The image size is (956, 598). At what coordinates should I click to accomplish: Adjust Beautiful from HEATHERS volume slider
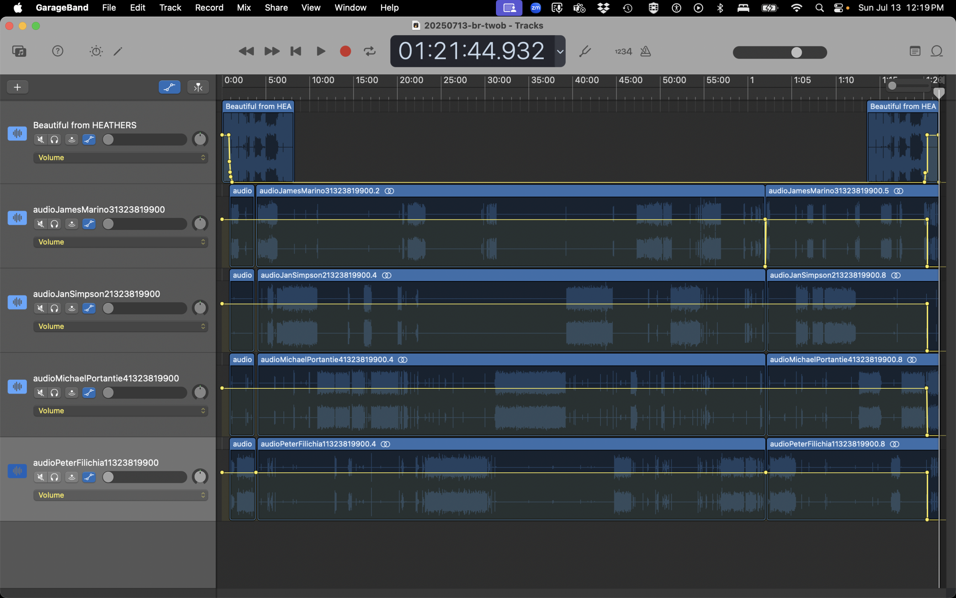coord(144,140)
